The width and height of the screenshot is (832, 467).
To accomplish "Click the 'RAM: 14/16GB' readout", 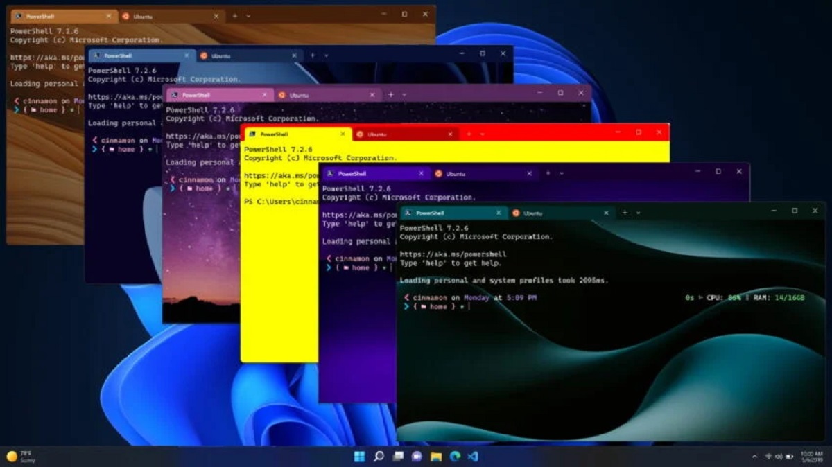I will click(781, 298).
